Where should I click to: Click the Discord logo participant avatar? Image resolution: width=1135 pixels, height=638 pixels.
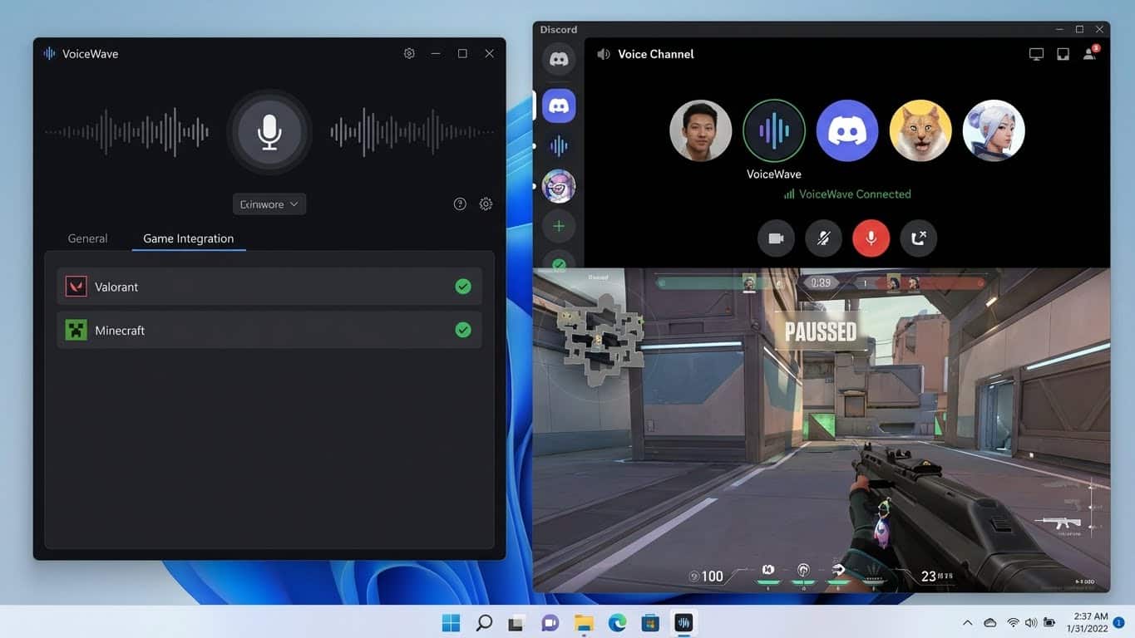(x=847, y=130)
